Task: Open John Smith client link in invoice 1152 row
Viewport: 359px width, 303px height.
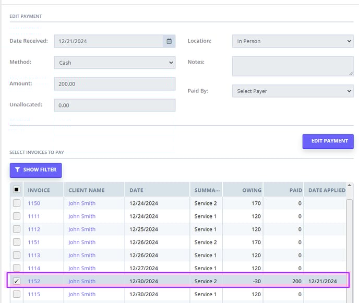Action: coord(82,281)
